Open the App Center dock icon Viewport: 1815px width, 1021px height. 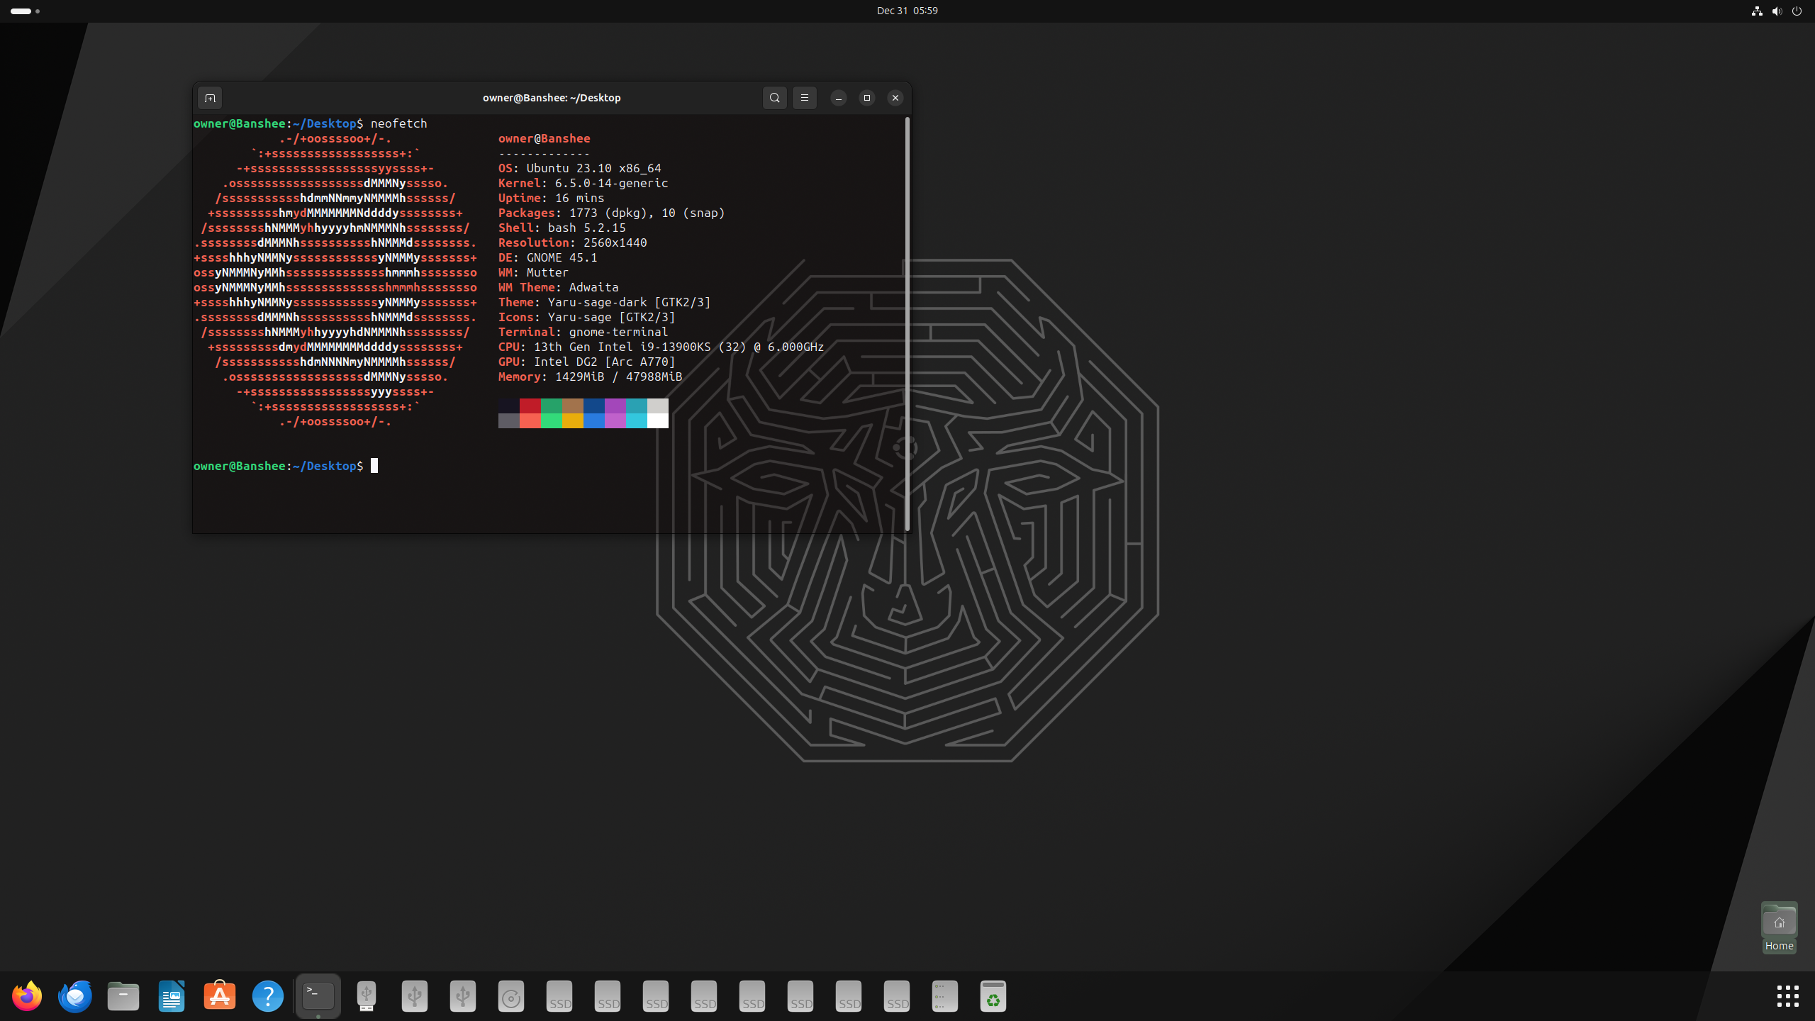220,996
